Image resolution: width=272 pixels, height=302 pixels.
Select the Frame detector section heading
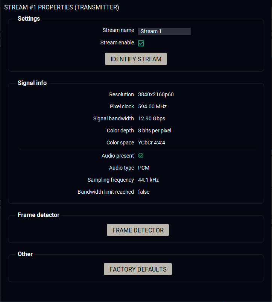coord(38,215)
